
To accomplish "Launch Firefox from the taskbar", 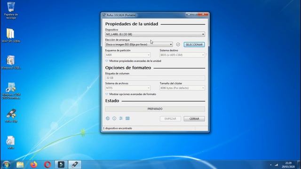I will pos(34,165).
